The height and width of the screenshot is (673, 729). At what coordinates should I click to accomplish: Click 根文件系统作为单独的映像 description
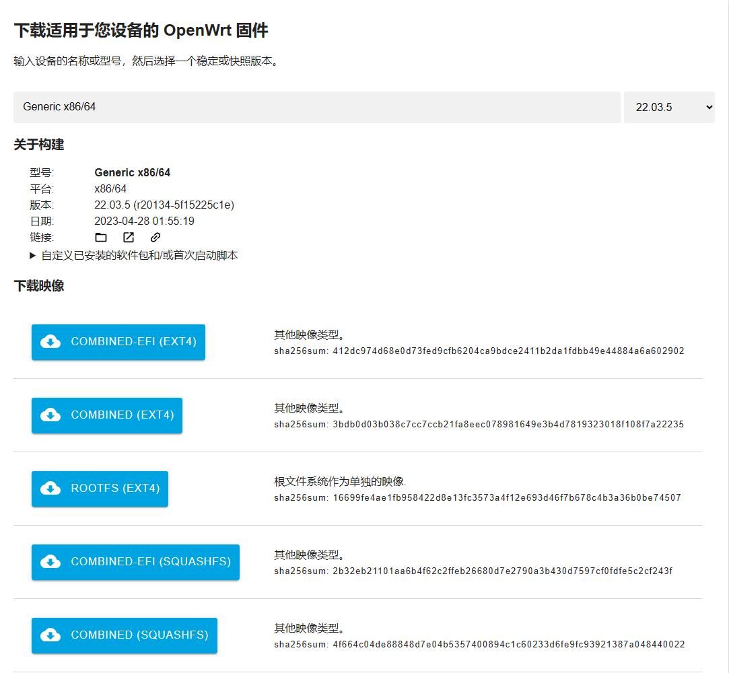pyautogui.click(x=340, y=481)
